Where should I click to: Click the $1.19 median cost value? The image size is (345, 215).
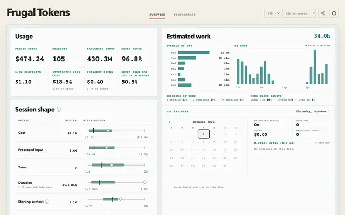coord(72,133)
